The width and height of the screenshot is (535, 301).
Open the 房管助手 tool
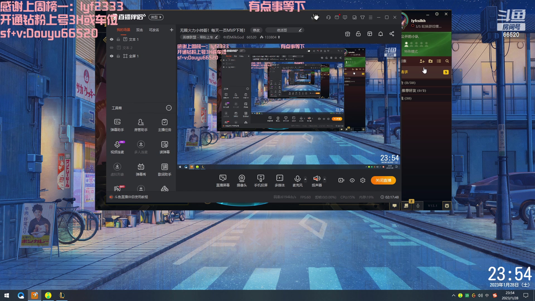tap(141, 125)
